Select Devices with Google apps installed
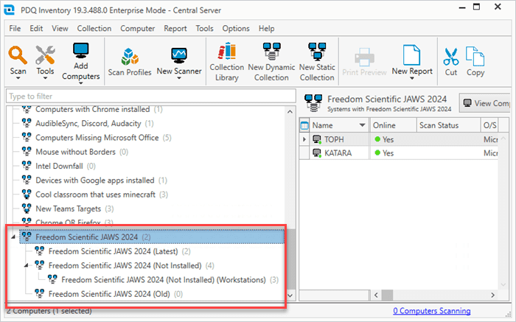The width and height of the screenshot is (516, 322). [95, 181]
